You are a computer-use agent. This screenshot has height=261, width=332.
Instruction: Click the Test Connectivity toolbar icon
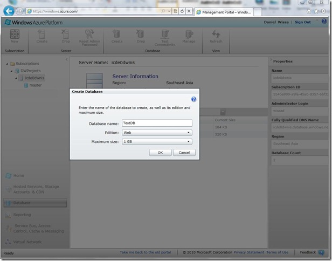click(165, 36)
